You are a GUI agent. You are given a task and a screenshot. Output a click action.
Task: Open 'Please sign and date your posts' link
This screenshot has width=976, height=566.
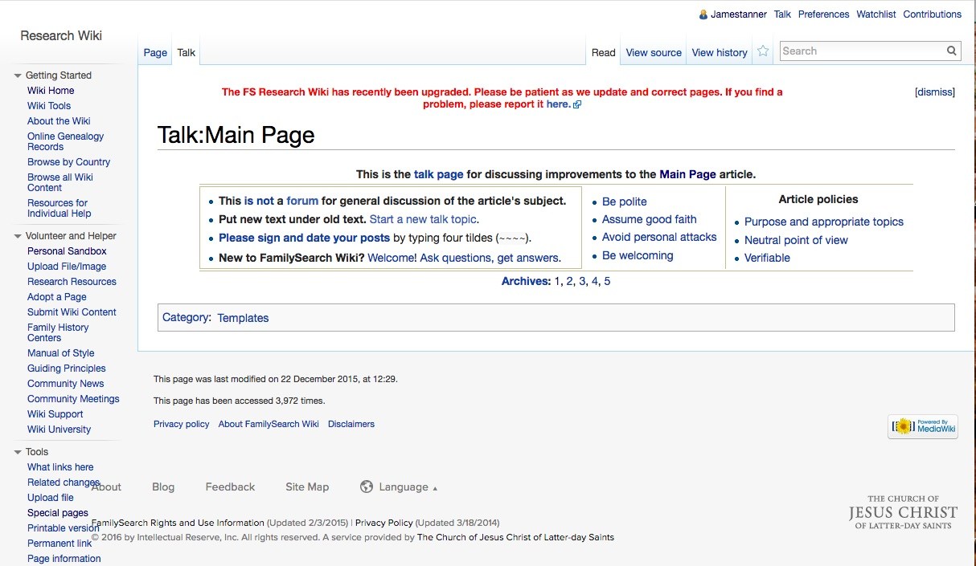[x=304, y=238]
